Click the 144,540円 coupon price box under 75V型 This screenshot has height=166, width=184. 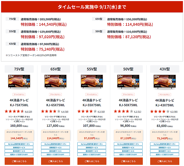pyautogui.click(x=19, y=135)
